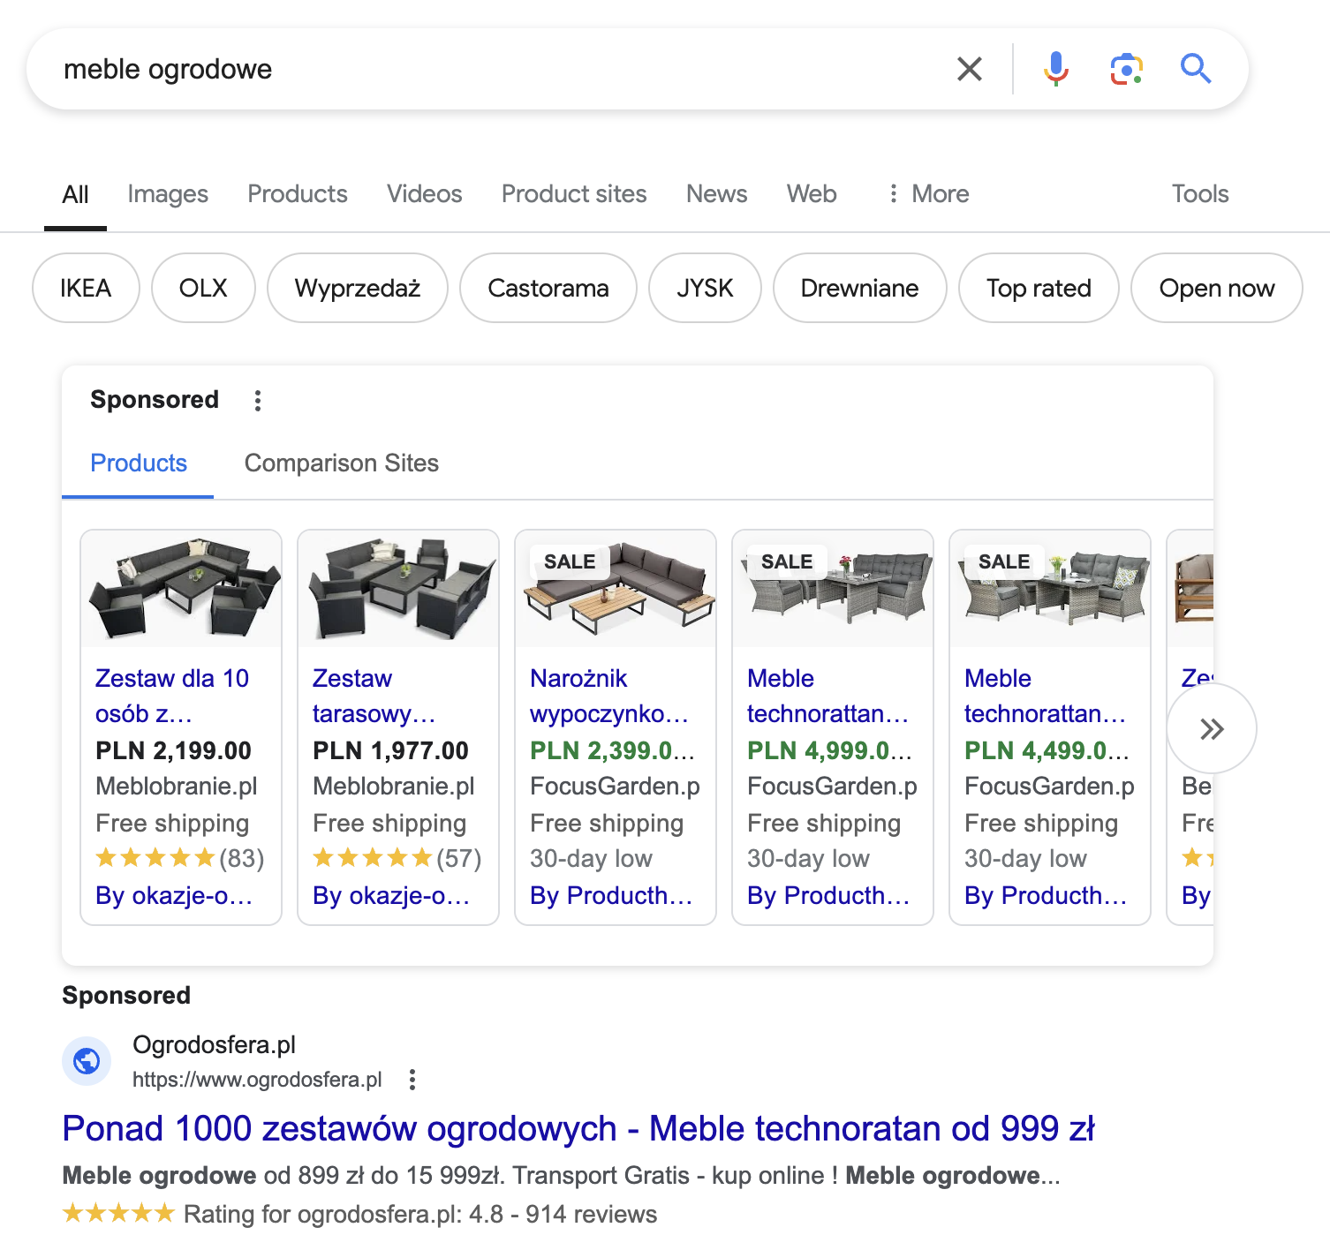The height and width of the screenshot is (1250, 1330).
Task: Open the PLN 4,499 technorattan set image
Action: pyautogui.click(x=1050, y=589)
